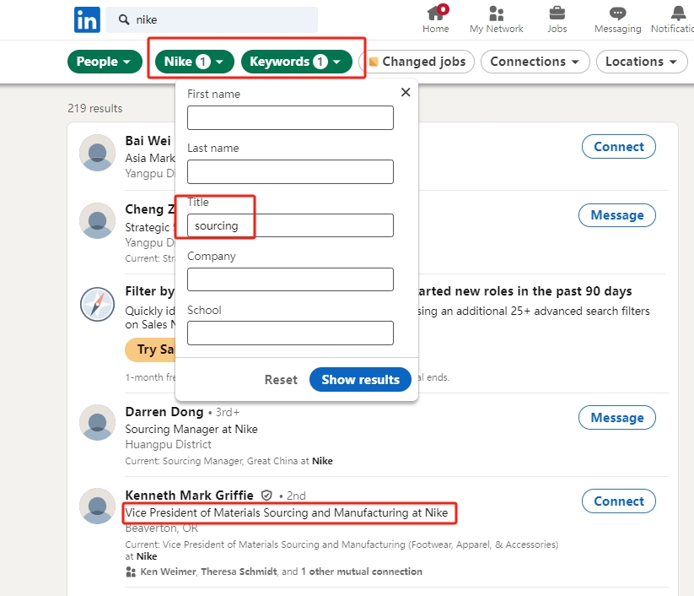Click the 219 results text
The image size is (694, 596).
pyautogui.click(x=94, y=108)
